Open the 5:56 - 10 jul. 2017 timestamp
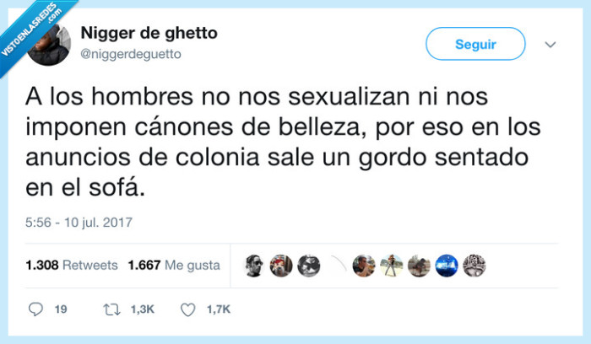Viewport: 591px width, 344px height. tap(79, 223)
